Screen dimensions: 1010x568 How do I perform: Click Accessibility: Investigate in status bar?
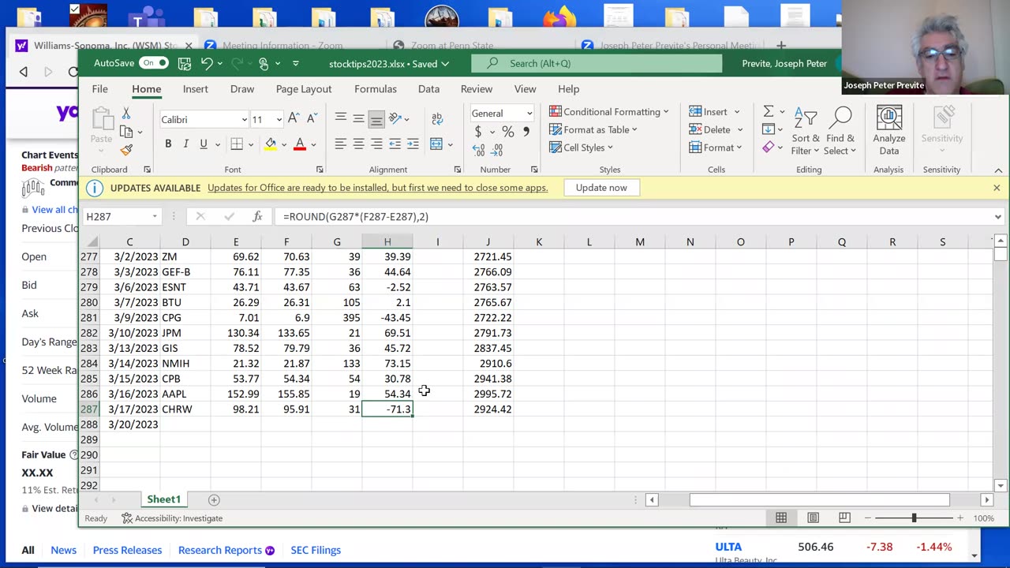172,518
